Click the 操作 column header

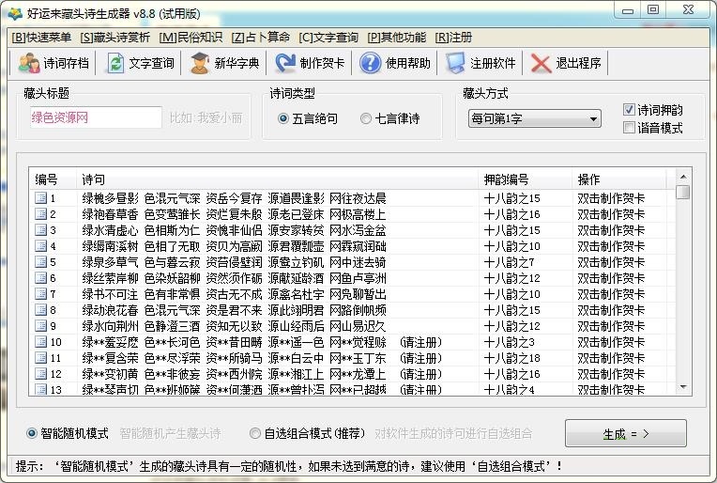(x=619, y=179)
